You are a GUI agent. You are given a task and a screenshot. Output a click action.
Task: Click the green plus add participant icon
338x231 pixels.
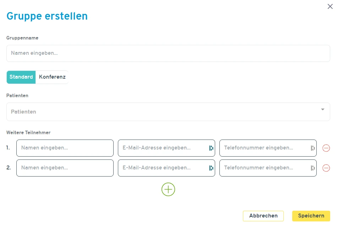168,190
